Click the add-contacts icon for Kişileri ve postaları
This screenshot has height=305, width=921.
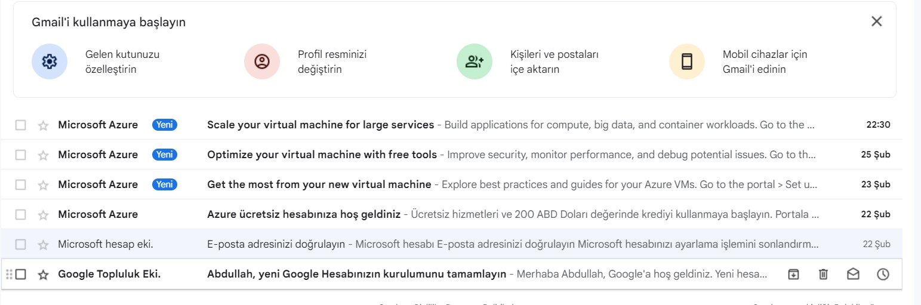[x=475, y=61]
